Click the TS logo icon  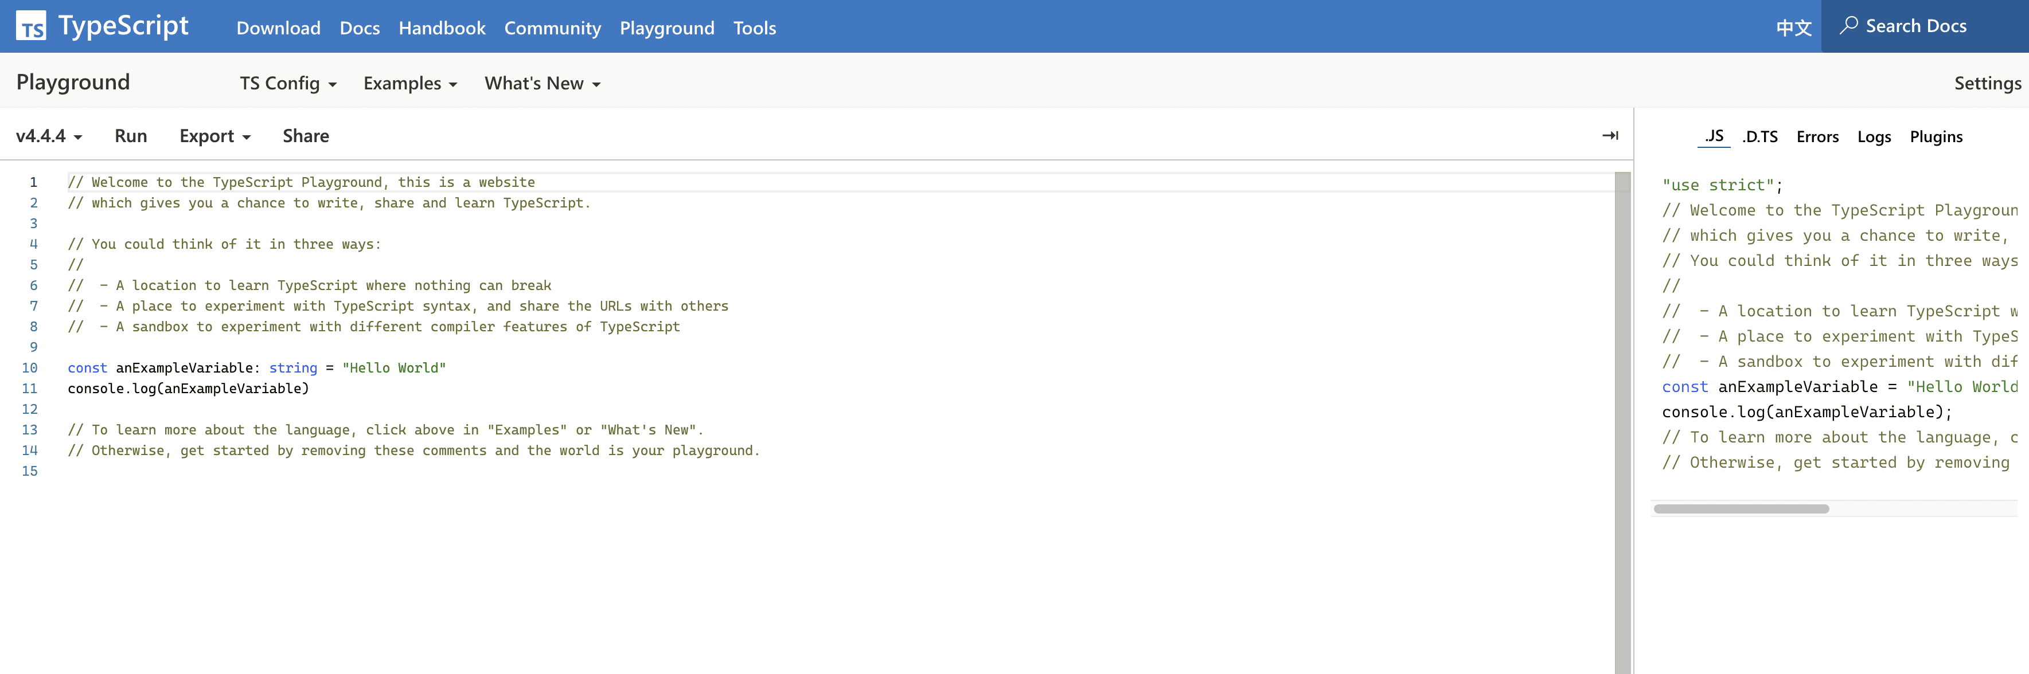(31, 26)
